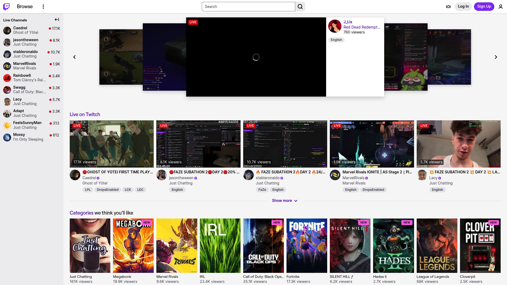Click the Log In button
Image resolution: width=507 pixels, height=285 pixels.
(x=463, y=7)
